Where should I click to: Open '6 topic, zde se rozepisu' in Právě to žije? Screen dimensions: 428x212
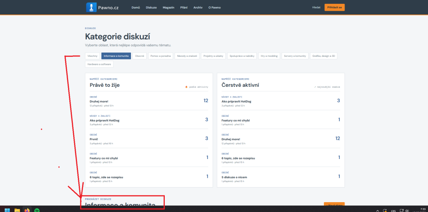pos(107,177)
